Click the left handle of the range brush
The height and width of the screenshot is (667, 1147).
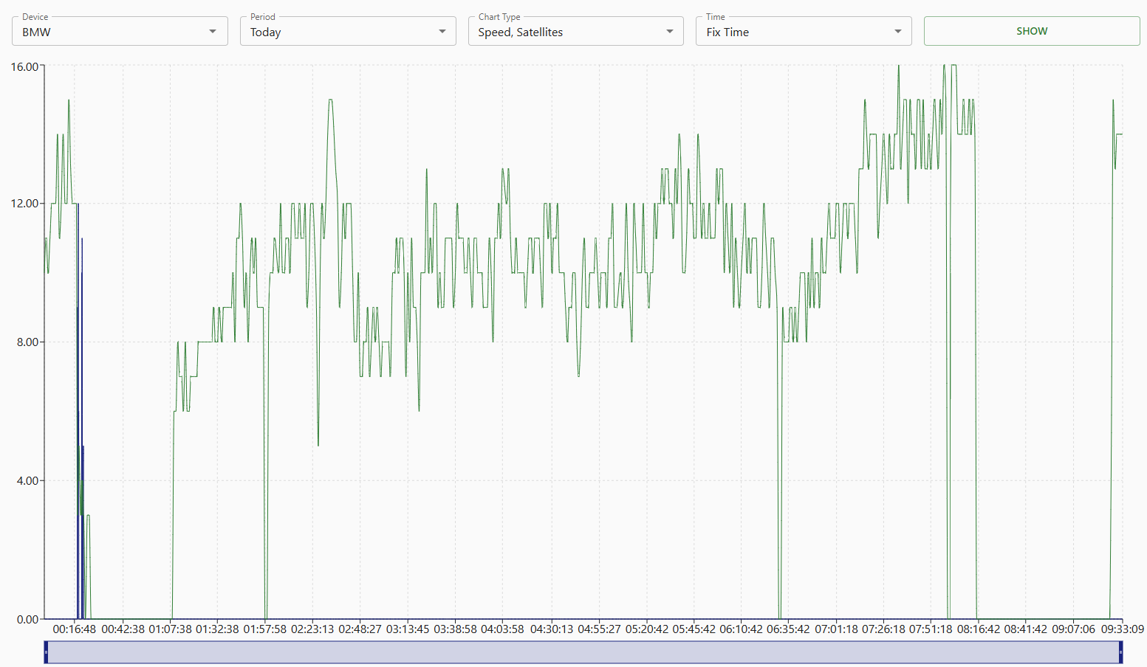(46, 652)
